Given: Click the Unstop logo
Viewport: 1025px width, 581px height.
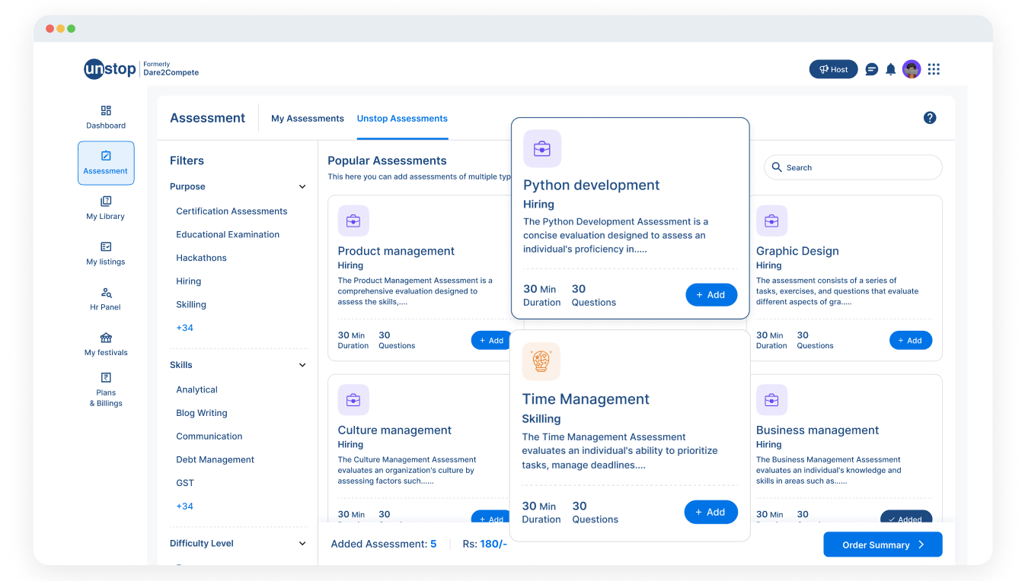Looking at the screenshot, I should (x=110, y=69).
